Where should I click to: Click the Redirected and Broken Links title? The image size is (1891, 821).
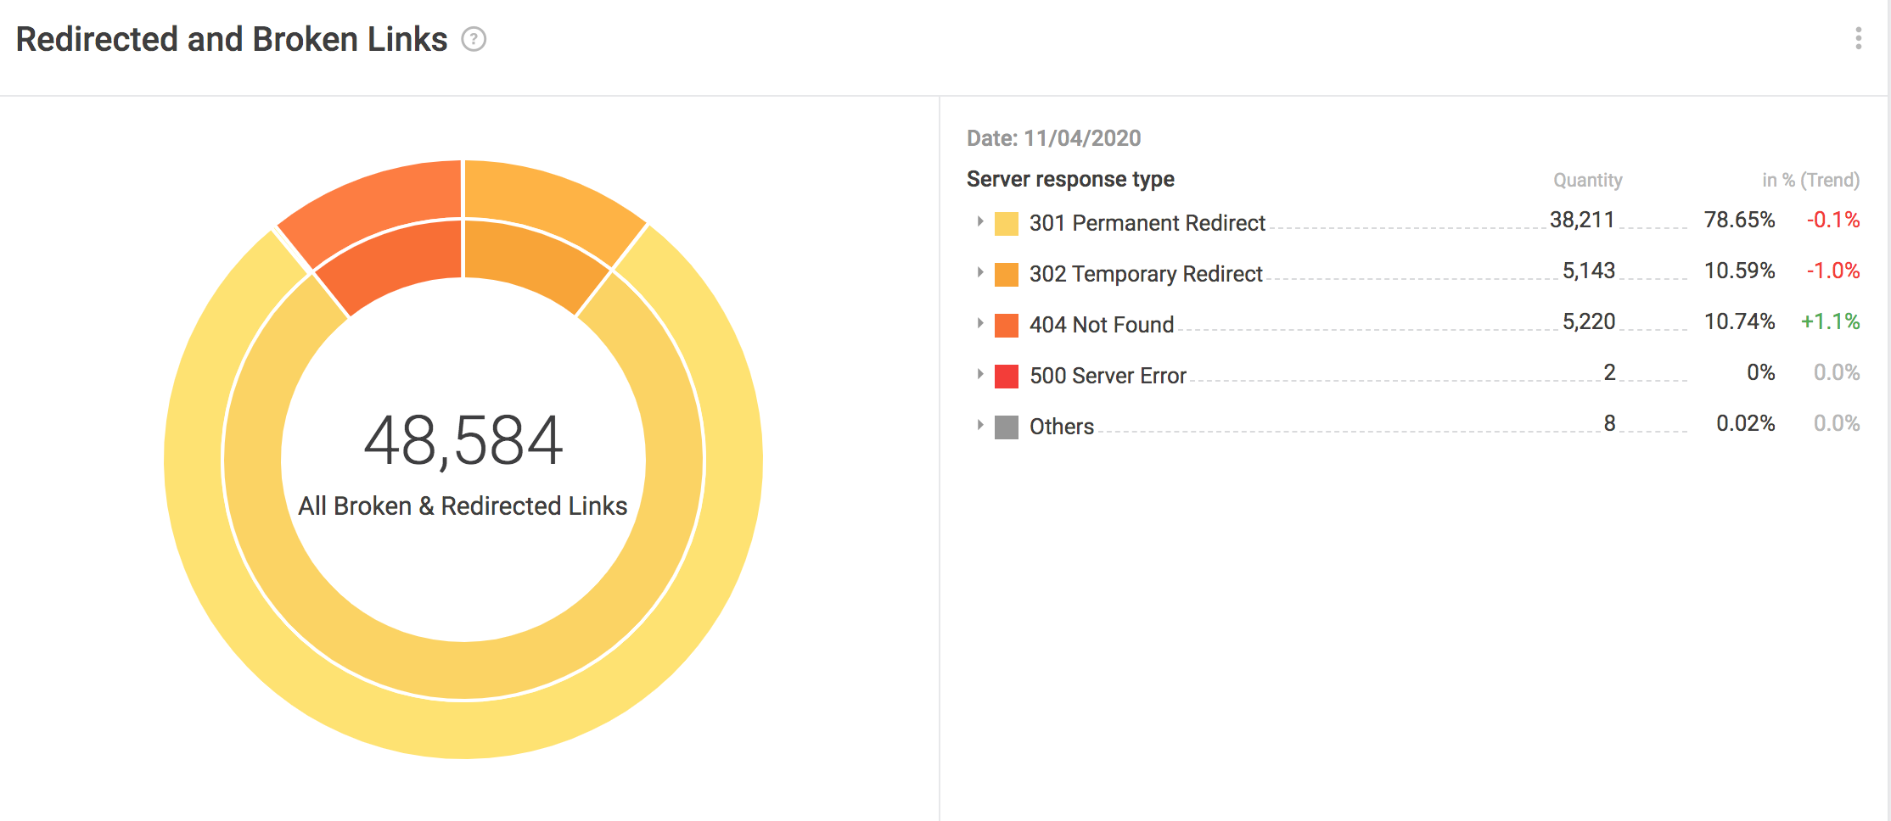tap(232, 39)
